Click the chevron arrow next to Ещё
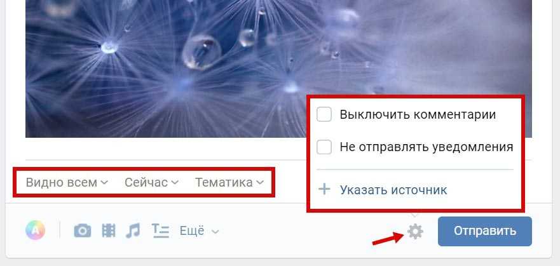The width and height of the screenshot is (560, 266). (215, 232)
